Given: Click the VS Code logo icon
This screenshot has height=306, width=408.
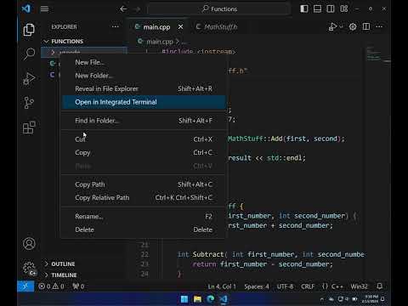Looking at the screenshot, I should [25, 8].
